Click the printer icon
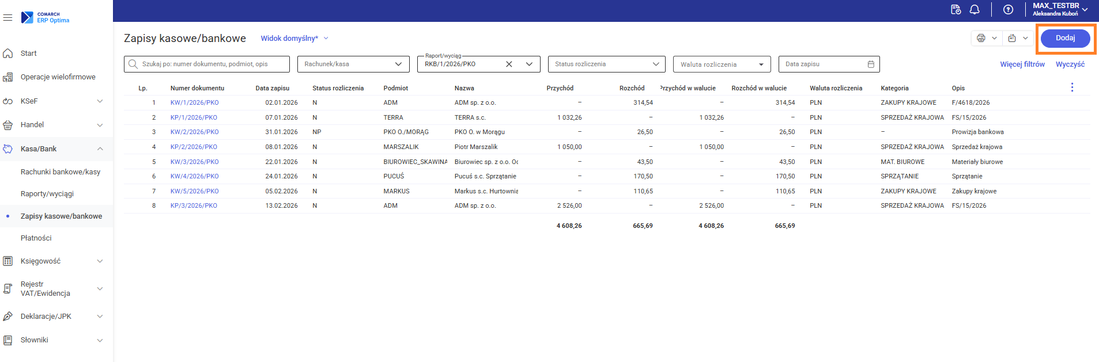1099x362 pixels. [x=981, y=38]
